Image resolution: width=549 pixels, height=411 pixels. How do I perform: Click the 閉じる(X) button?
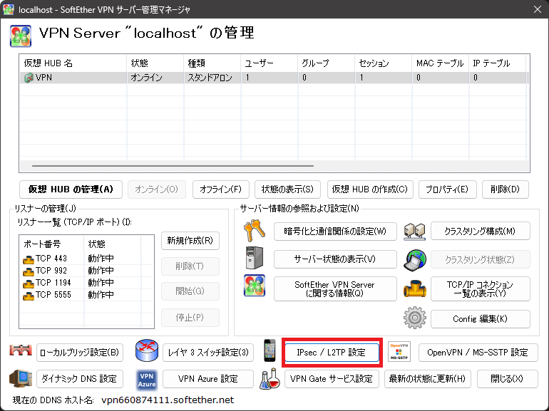(x=508, y=379)
